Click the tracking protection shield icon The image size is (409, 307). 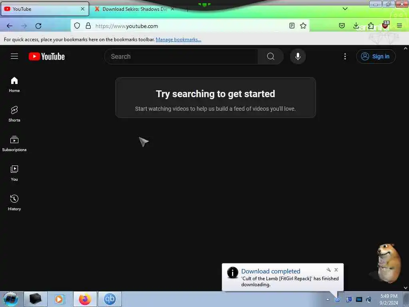tap(77, 26)
